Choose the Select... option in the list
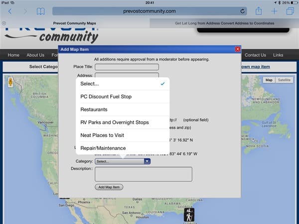Screen dimensions: 299x224 pos(123,84)
